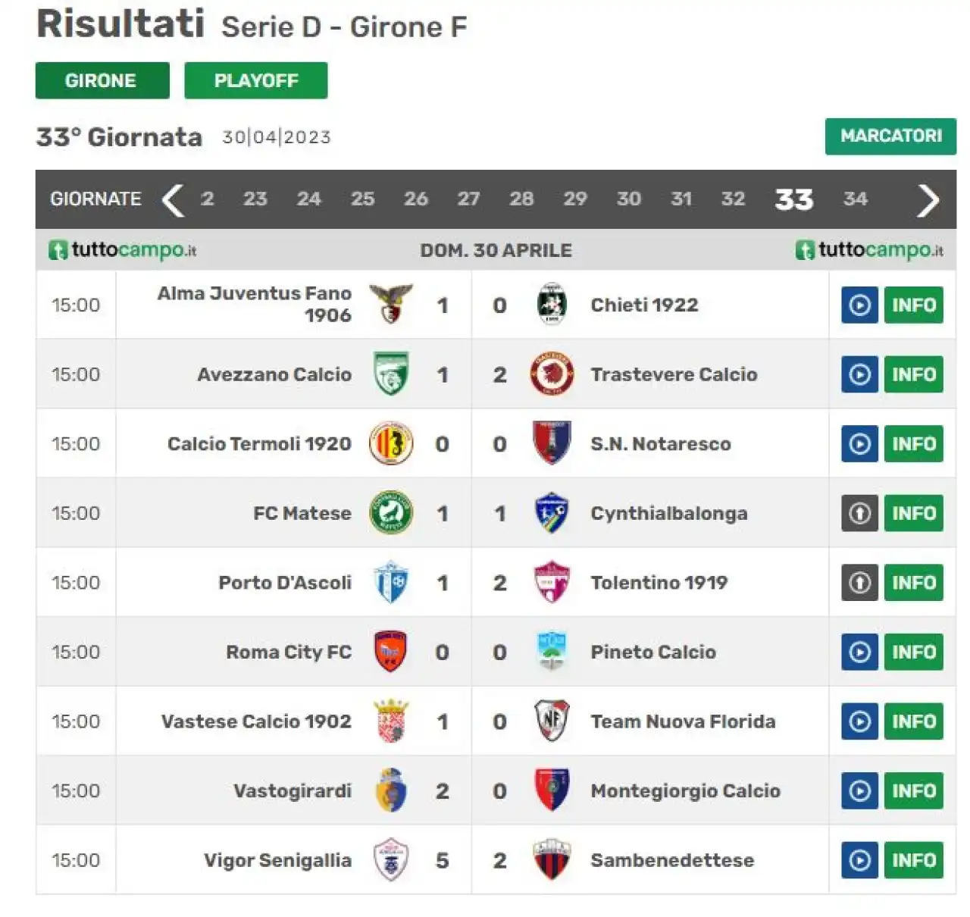
Task: Click the Team Nuova Florida crest
Action: pos(551,721)
